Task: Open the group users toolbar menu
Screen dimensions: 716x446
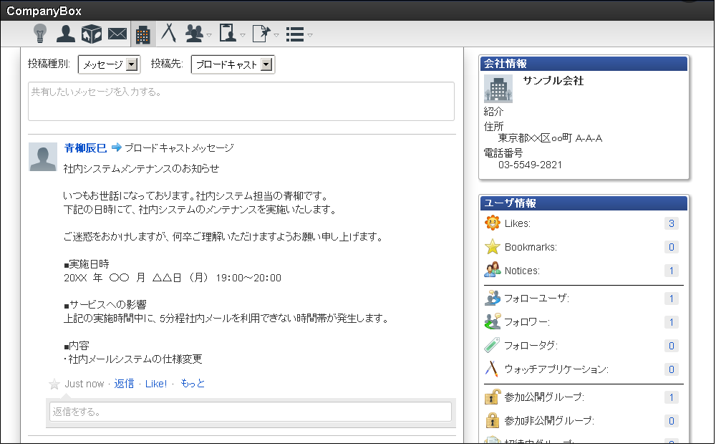Action: [x=196, y=34]
